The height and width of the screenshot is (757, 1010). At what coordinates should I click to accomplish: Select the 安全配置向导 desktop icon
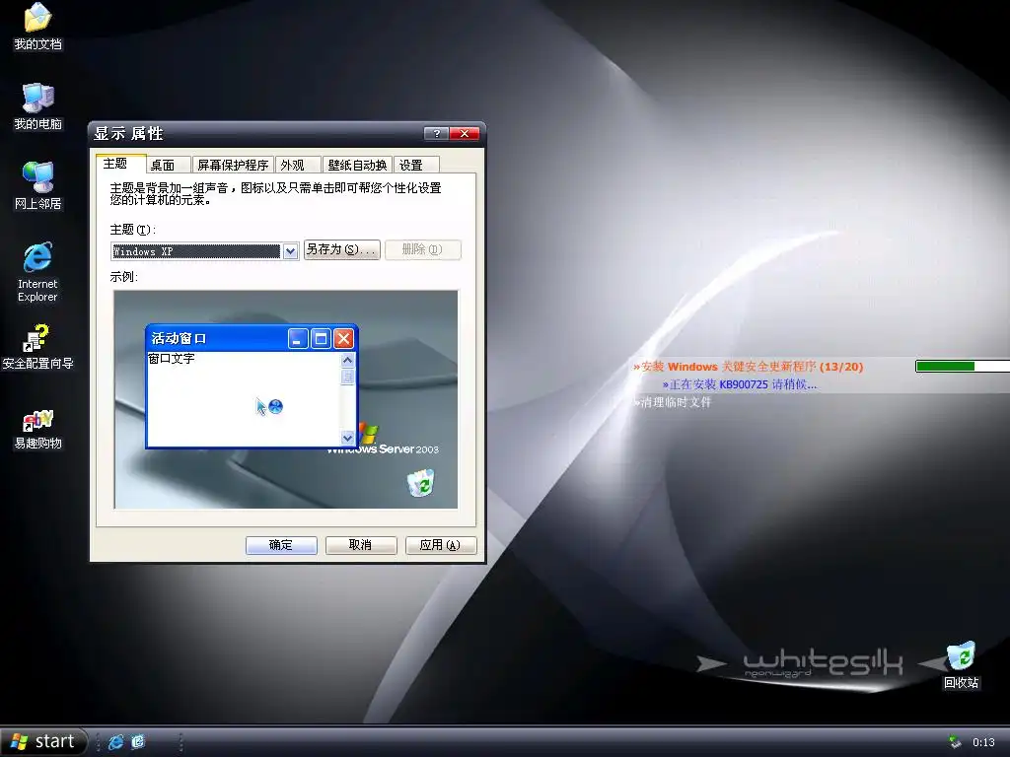[x=38, y=346]
